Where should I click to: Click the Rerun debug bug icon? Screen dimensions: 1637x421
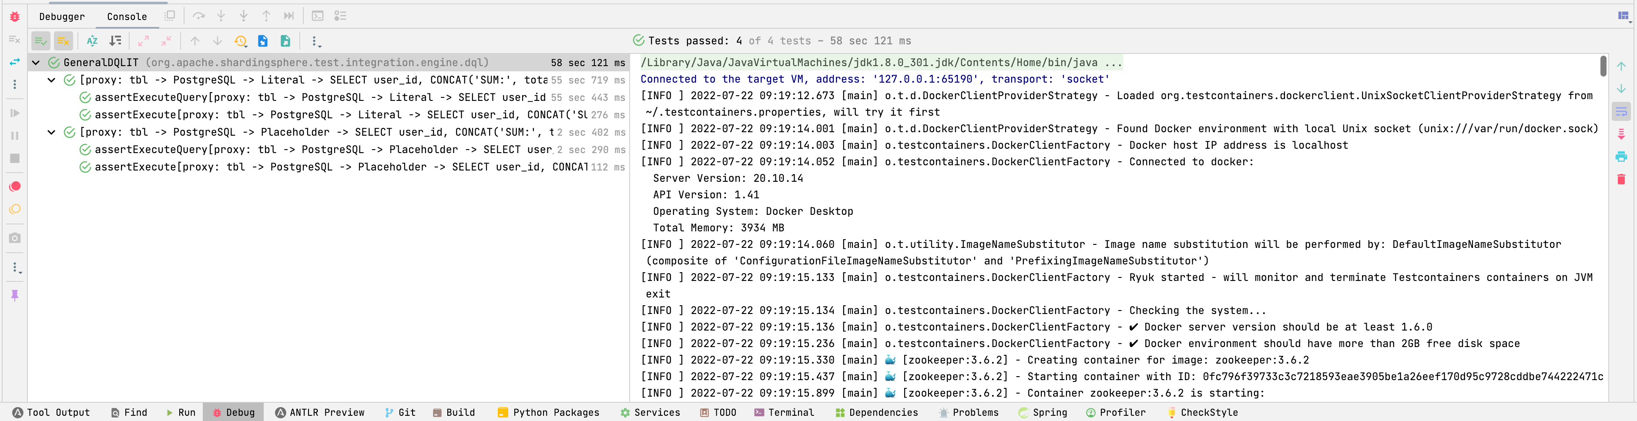tap(15, 17)
